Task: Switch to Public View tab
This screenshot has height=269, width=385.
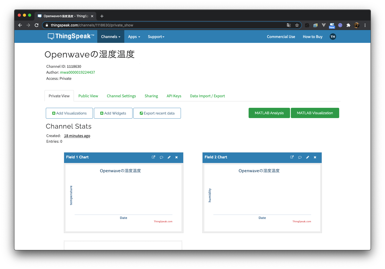Action: coord(88,96)
